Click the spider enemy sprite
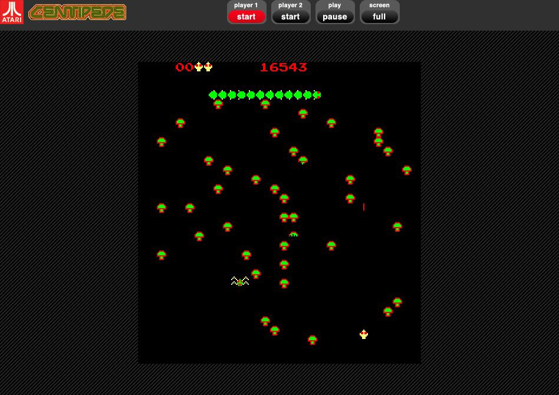Screen dimensions: 559x395 pyautogui.click(x=240, y=281)
